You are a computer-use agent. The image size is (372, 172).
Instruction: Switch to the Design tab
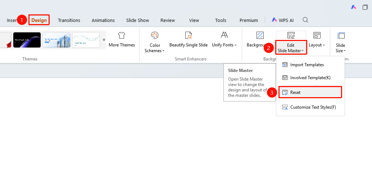pyautogui.click(x=39, y=20)
